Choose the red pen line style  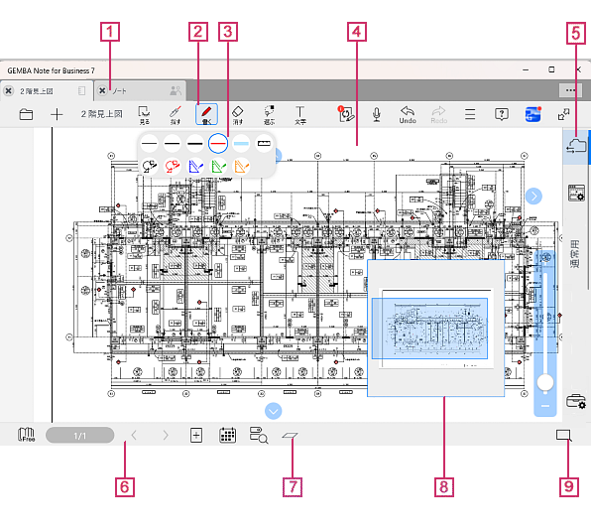click(x=218, y=143)
